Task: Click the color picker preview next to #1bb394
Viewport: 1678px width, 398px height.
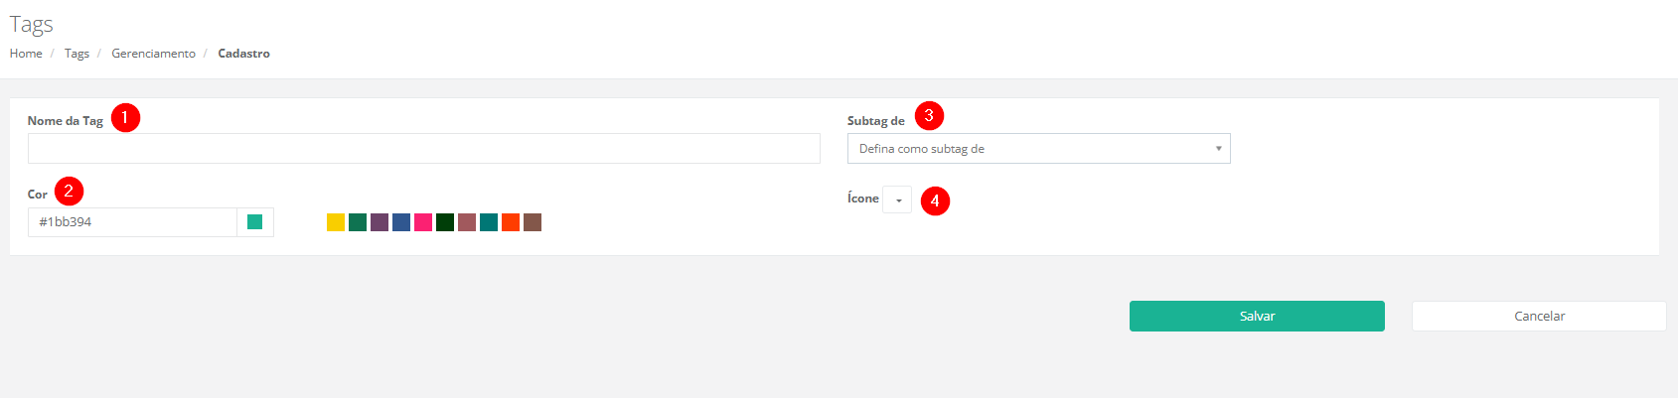Action: (x=254, y=222)
